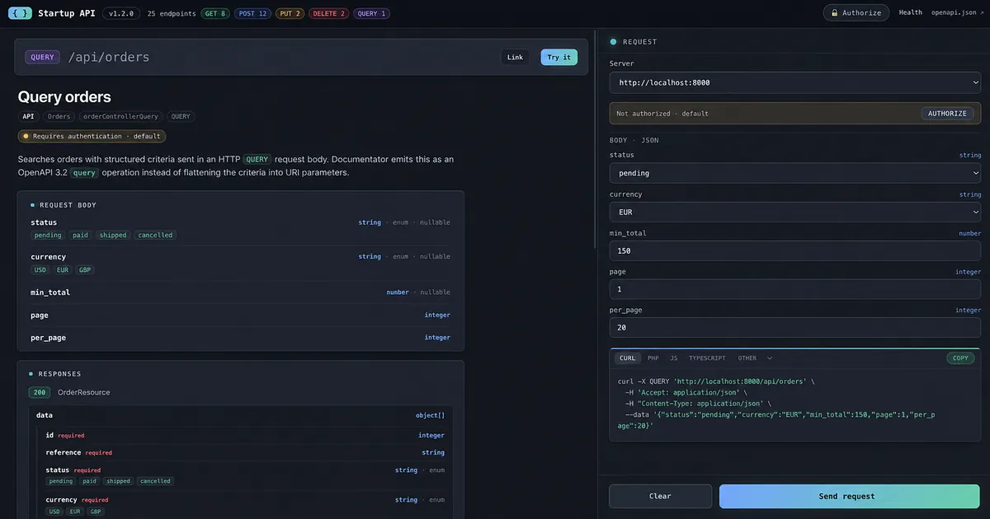Expand code language chevron after OTHER

click(x=770, y=358)
